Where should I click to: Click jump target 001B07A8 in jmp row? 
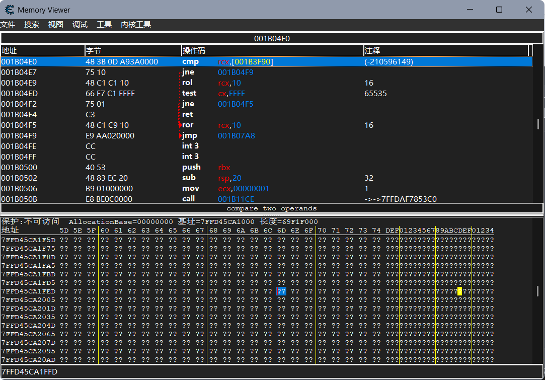coord(236,136)
